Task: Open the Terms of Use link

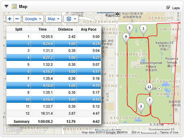Action: point(169,133)
